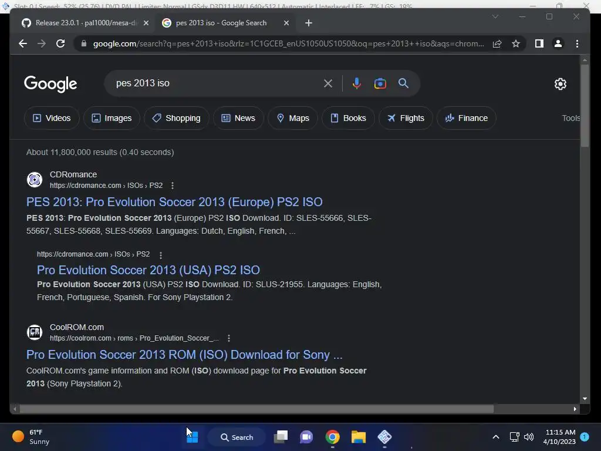Click the Google logo
The image size is (601, 451).
(50, 84)
